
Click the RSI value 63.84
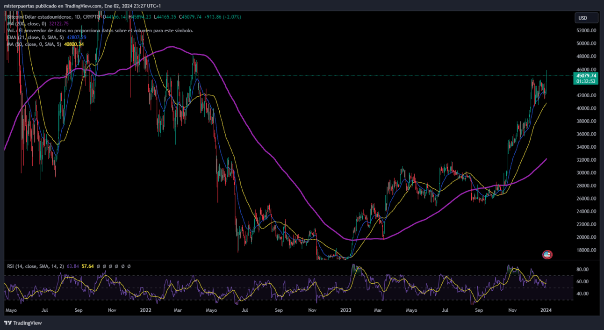[73, 266]
